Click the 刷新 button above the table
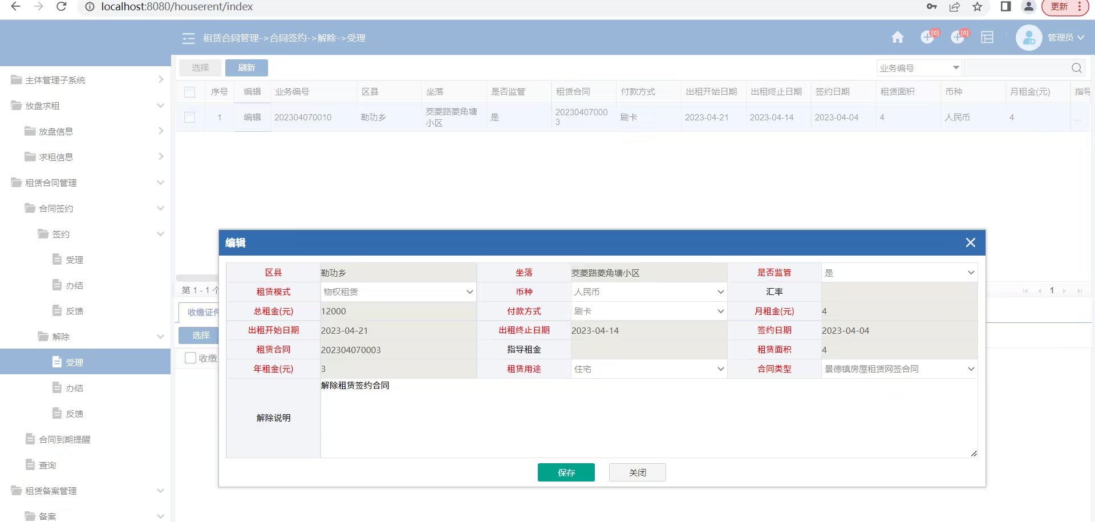This screenshot has width=1095, height=522. (246, 67)
